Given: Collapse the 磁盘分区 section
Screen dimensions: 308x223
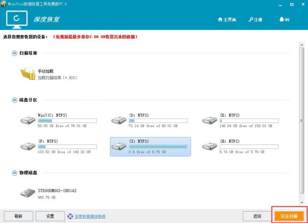Looking at the screenshot, I should tap(15, 100).
